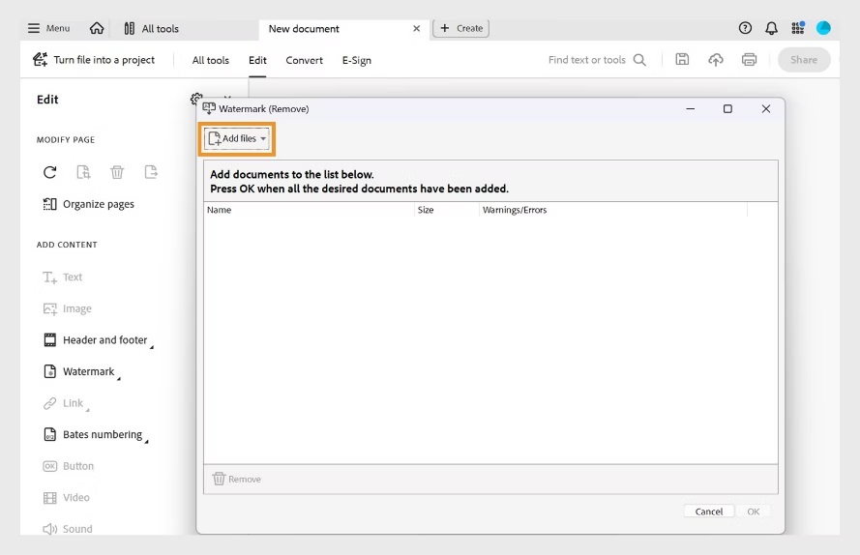Click the delete page trash icon
Image resolution: width=860 pixels, height=555 pixels.
pyautogui.click(x=117, y=172)
